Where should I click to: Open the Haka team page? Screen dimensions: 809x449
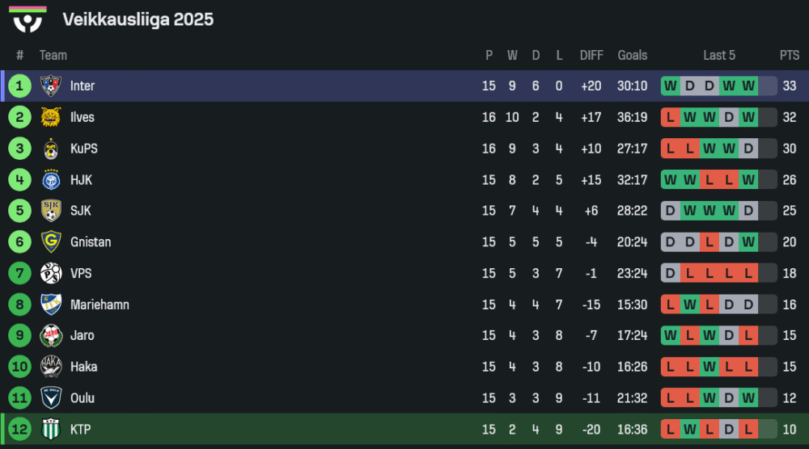(x=83, y=367)
